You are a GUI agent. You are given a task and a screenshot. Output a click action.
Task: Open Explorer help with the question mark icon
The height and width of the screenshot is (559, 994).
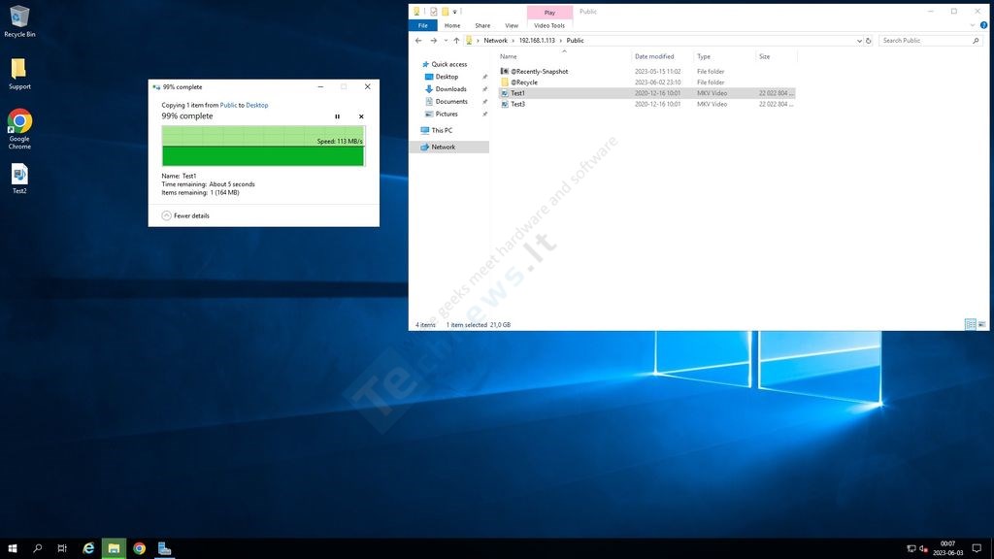coord(983,25)
